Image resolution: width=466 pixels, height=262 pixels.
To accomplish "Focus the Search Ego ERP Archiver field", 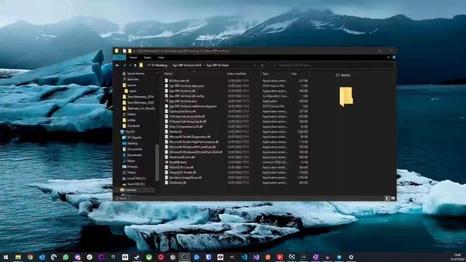I will 331,65.
